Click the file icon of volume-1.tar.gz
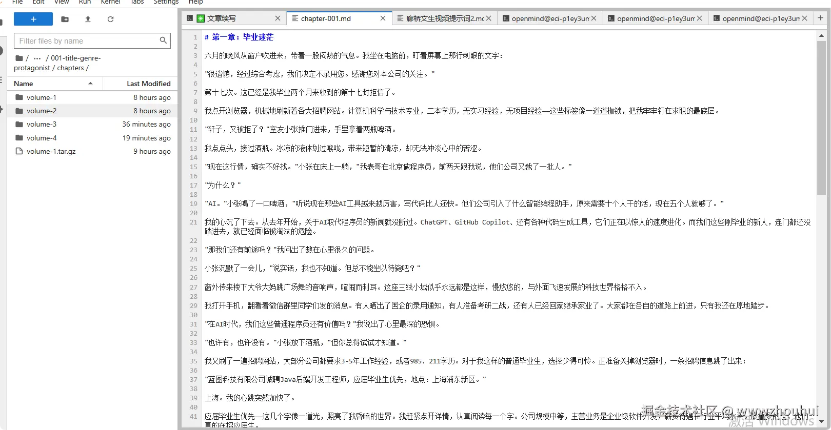 click(19, 151)
